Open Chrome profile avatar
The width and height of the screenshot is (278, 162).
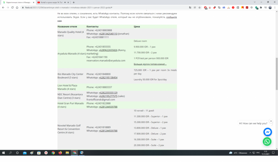tap(270, 8)
